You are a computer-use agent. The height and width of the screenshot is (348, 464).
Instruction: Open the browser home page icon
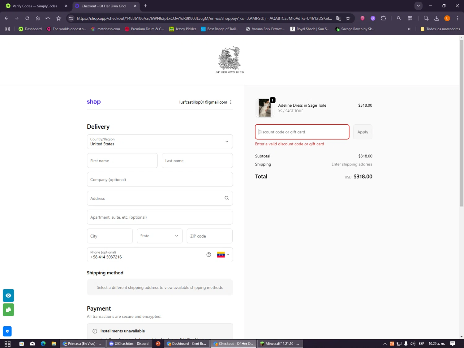(38, 18)
